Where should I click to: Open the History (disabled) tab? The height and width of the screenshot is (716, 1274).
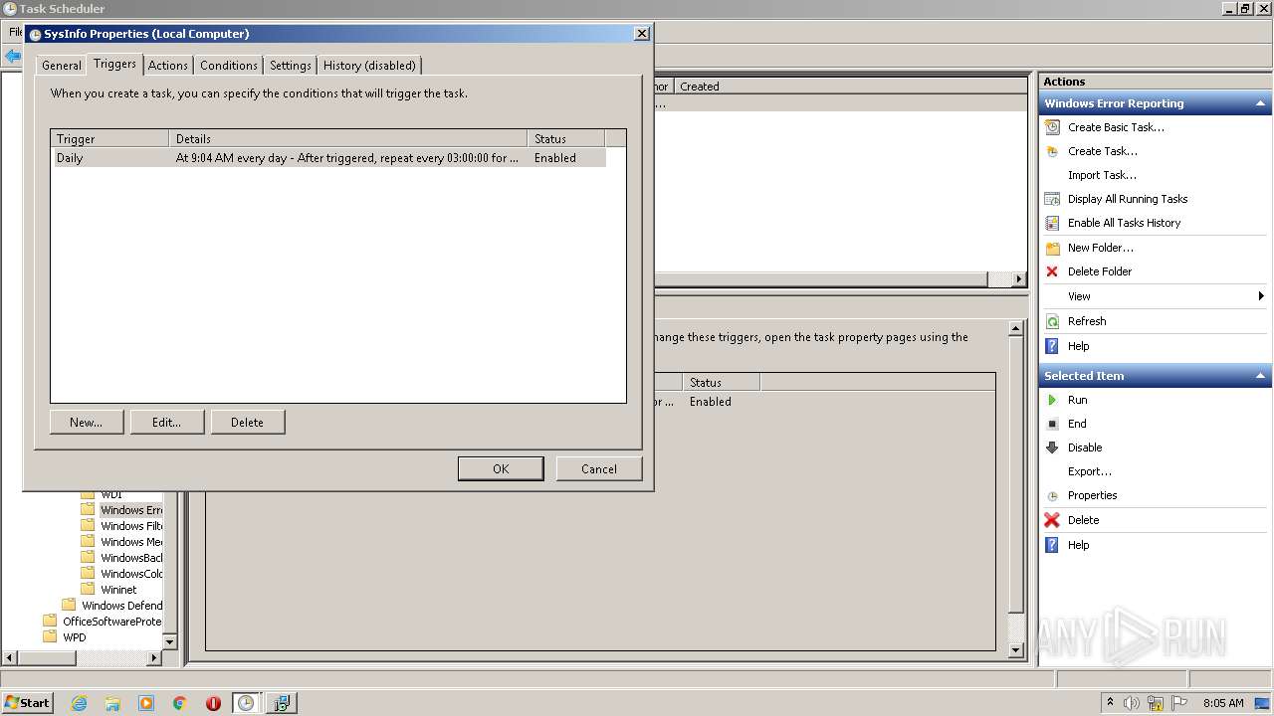tap(369, 66)
